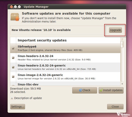Click the Important security updates header

[x=42, y=40]
